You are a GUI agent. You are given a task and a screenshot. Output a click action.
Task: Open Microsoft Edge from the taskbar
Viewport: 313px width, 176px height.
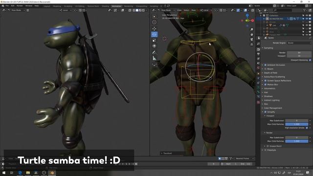point(20,173)
